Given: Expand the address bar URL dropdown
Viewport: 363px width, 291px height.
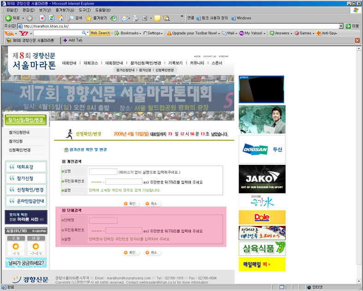Looking at the screenshot, I should coord(341,26).
